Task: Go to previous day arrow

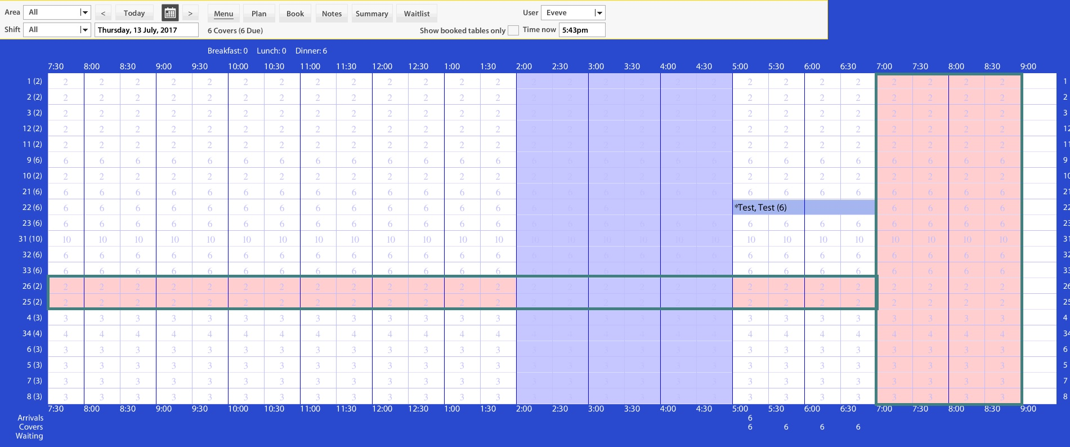Action: pos(103,13)
